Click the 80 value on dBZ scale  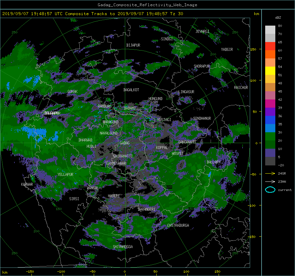click(280, 26)
